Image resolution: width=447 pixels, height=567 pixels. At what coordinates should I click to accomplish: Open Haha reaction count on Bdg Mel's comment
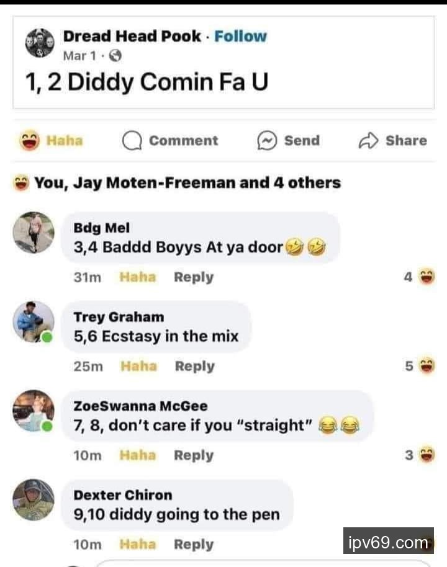pos(420,277)
